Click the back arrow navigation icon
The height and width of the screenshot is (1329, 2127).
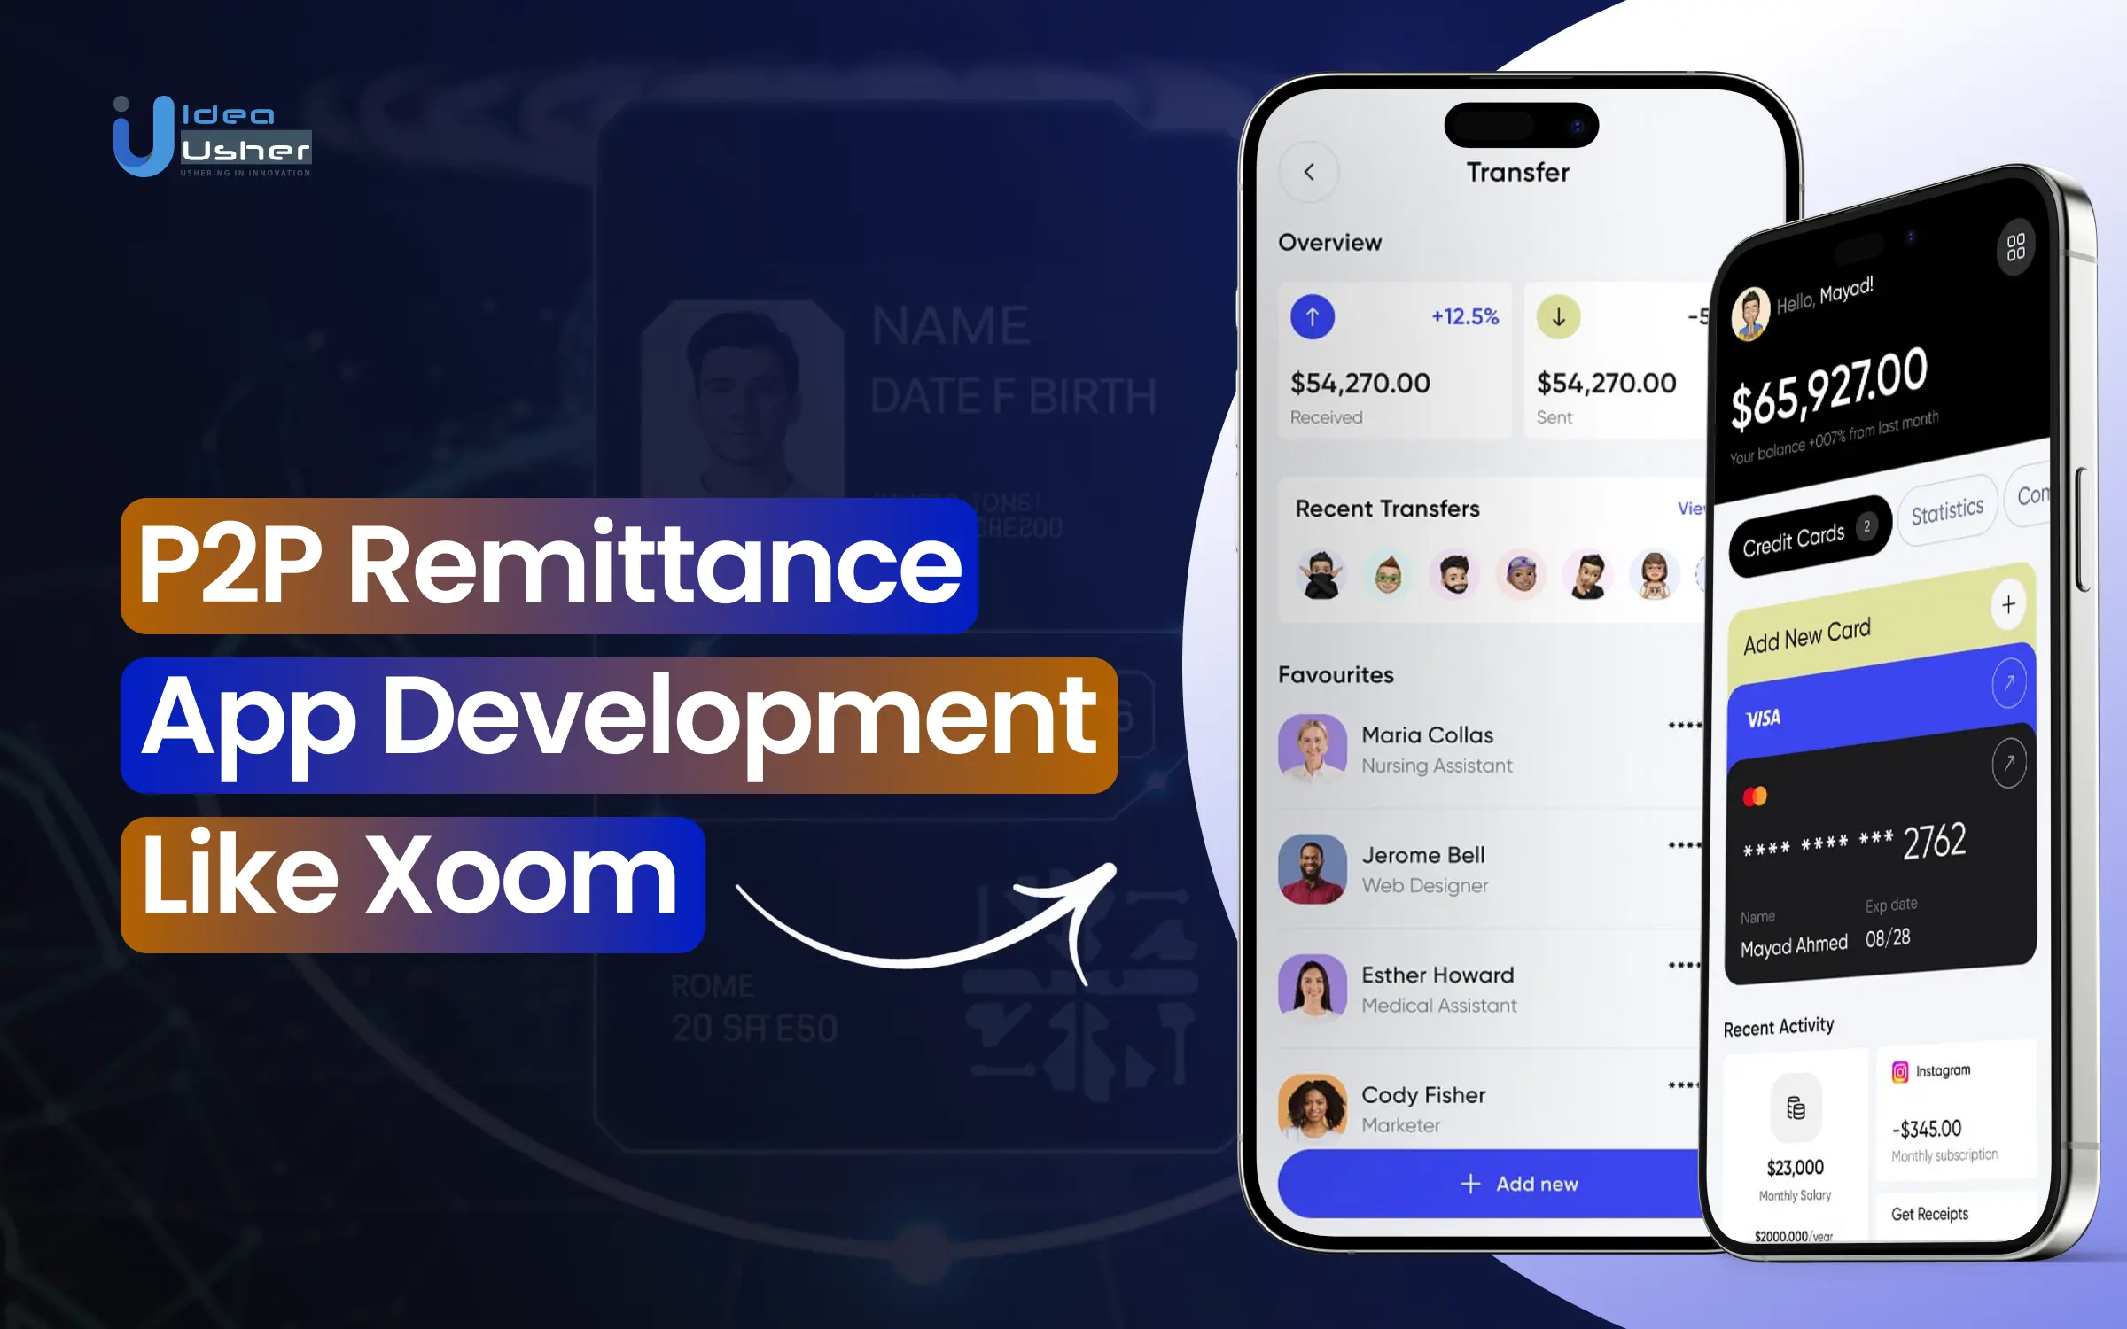tap(1309, 170)
